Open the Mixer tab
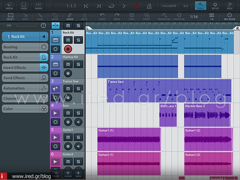The height and width of the screenshot is (180, 240). pos(39,6)
